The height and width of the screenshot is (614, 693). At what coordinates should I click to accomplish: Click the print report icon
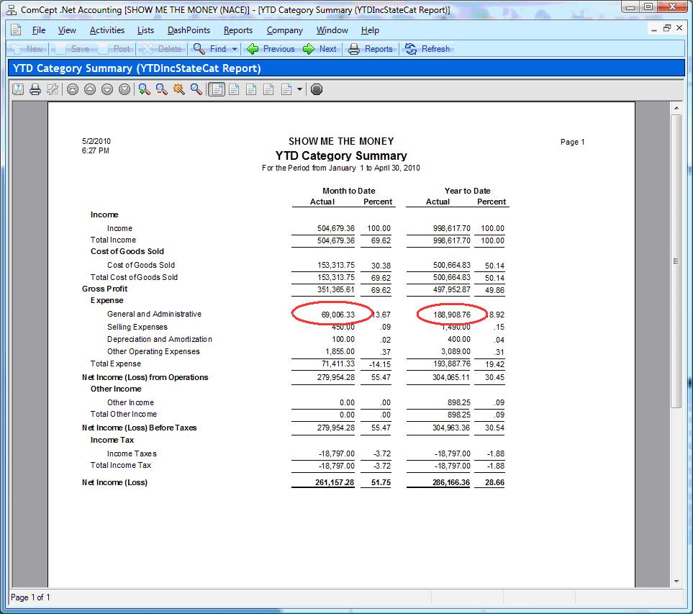coord(35,89)
